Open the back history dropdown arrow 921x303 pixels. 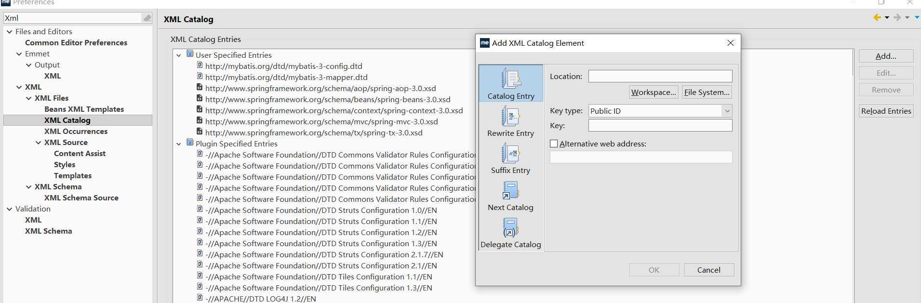tap(887, 18)
